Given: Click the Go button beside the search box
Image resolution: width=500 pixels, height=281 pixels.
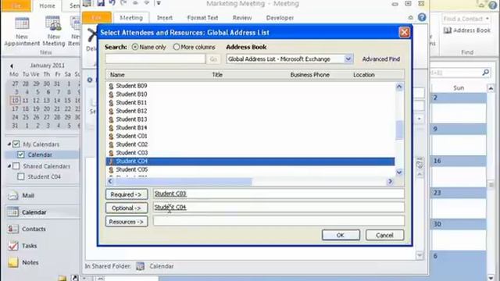Looking at the screenshot, I should (x=213, y=59).
